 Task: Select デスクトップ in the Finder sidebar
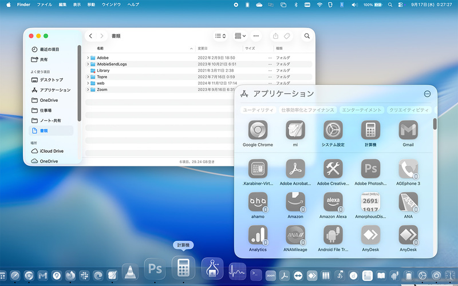51,80
